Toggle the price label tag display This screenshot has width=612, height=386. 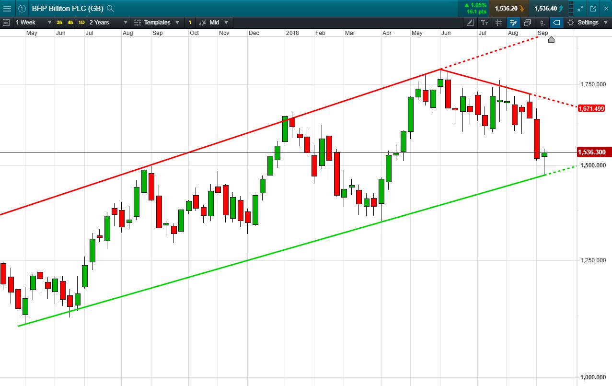tap(556, 23)
